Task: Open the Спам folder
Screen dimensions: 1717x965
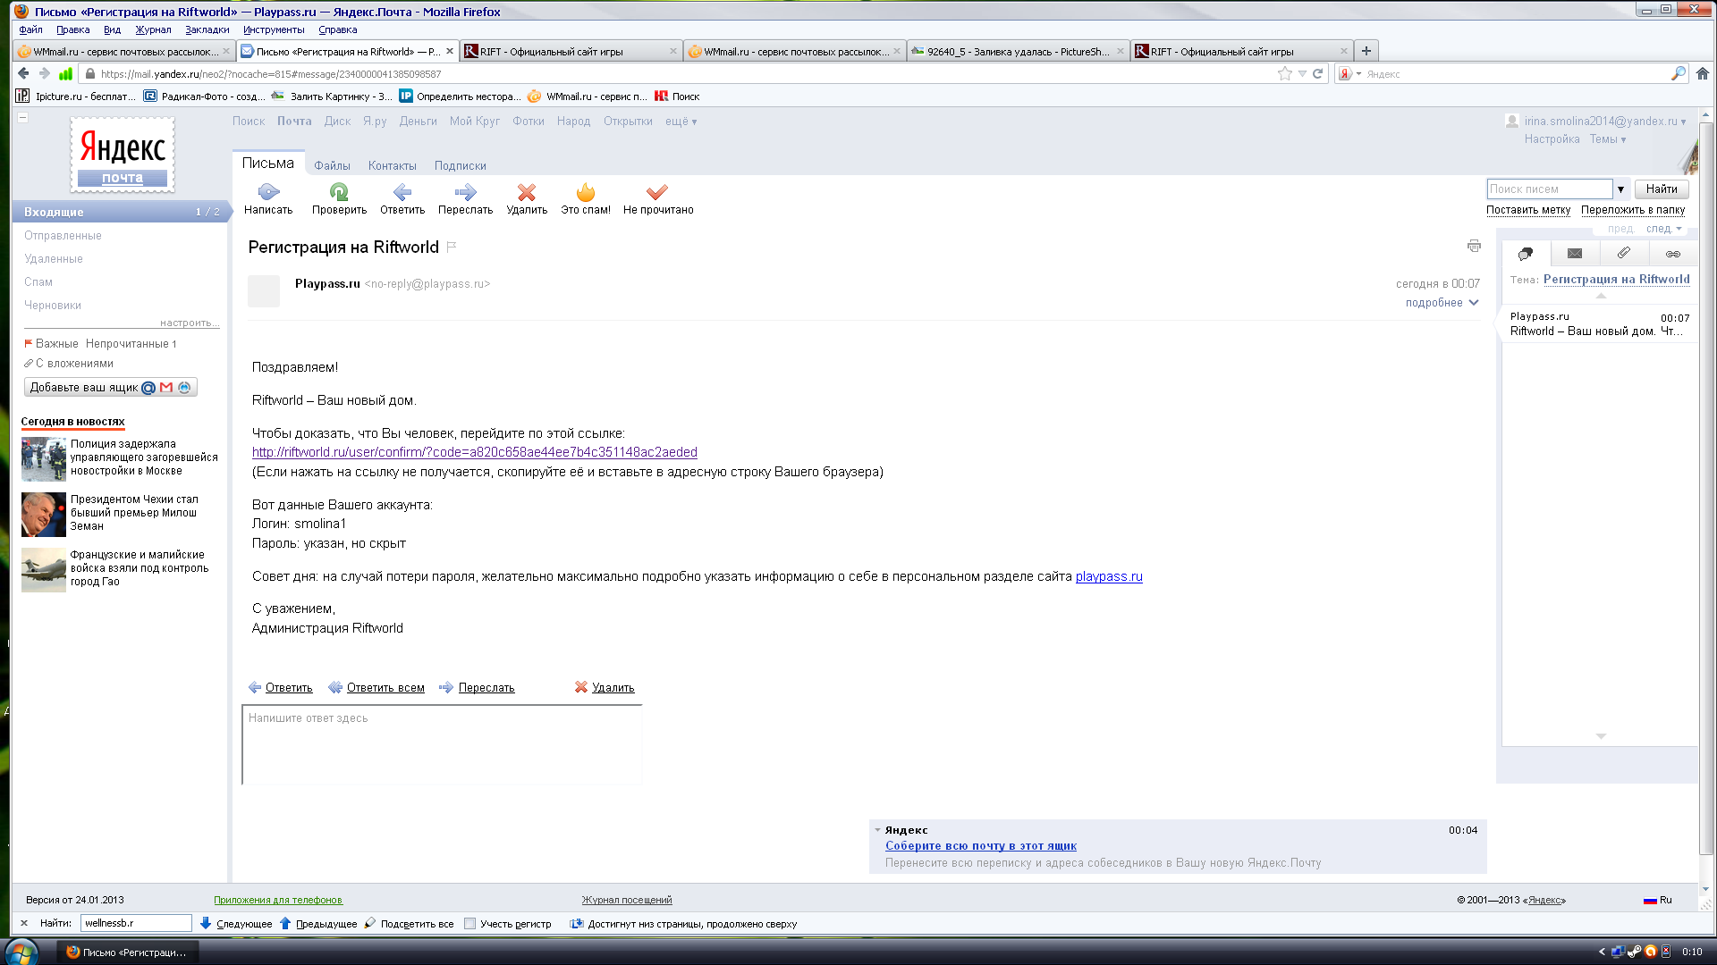Action: (38, 281)
